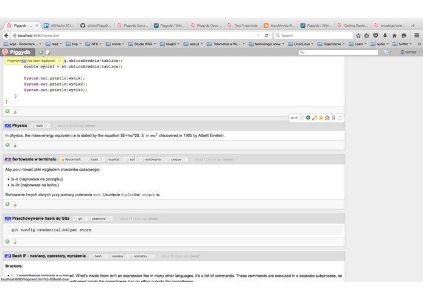Click the browser back arrow button
This screenshot has width=423, height=300.
point(6,35)
